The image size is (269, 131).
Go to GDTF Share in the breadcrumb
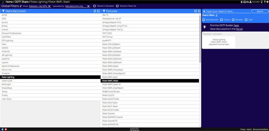coord(22,2)
